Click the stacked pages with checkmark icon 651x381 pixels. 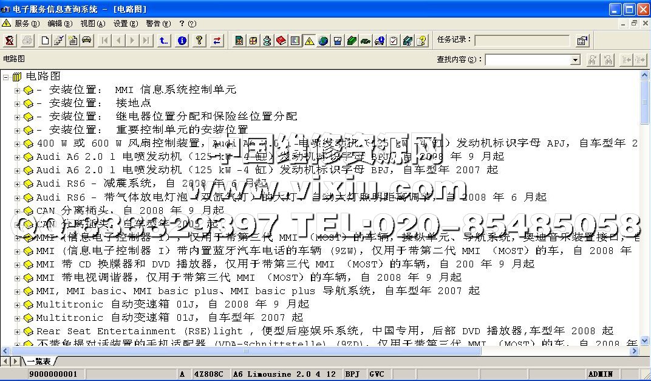[59, 40]
